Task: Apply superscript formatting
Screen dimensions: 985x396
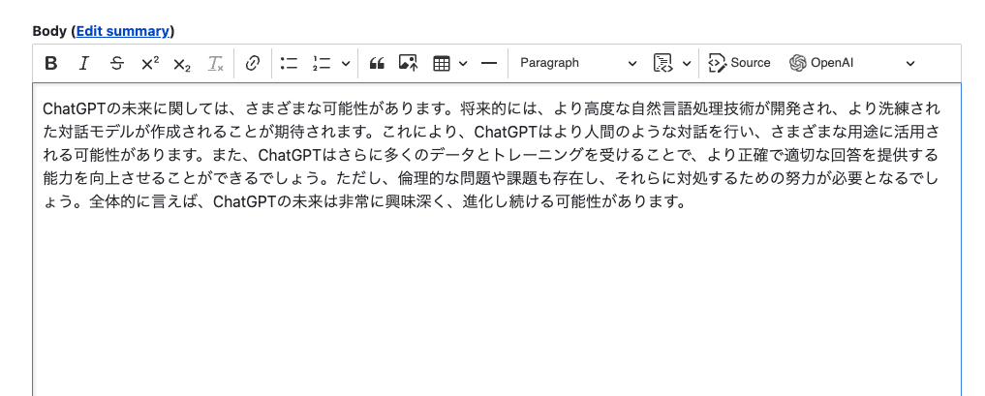Action: coord(149,63)
